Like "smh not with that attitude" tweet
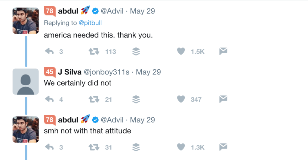 [x=181, y=147]
